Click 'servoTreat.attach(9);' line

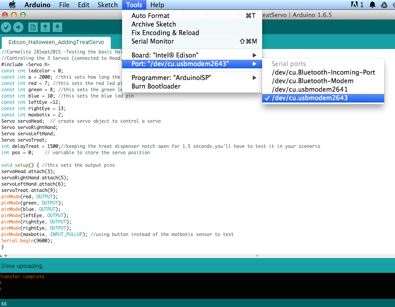29,190
